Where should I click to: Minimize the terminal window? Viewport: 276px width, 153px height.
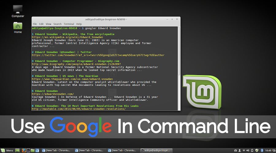pyautogui.click(x=167, y=19)
